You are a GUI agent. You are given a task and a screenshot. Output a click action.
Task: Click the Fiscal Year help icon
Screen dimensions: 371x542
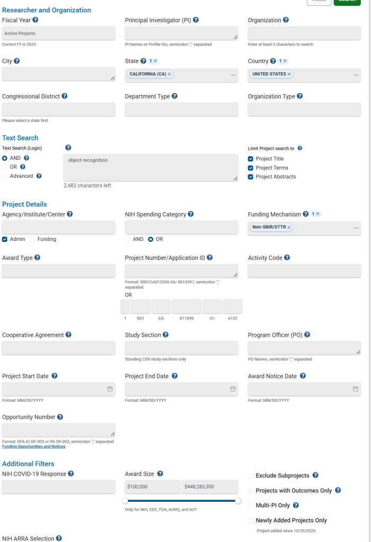[x=36, y=20]
